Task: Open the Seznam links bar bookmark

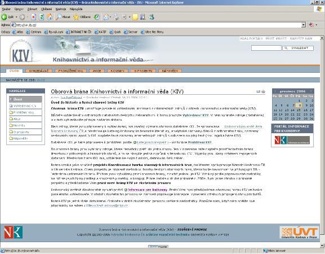Action: click(131, 32)
